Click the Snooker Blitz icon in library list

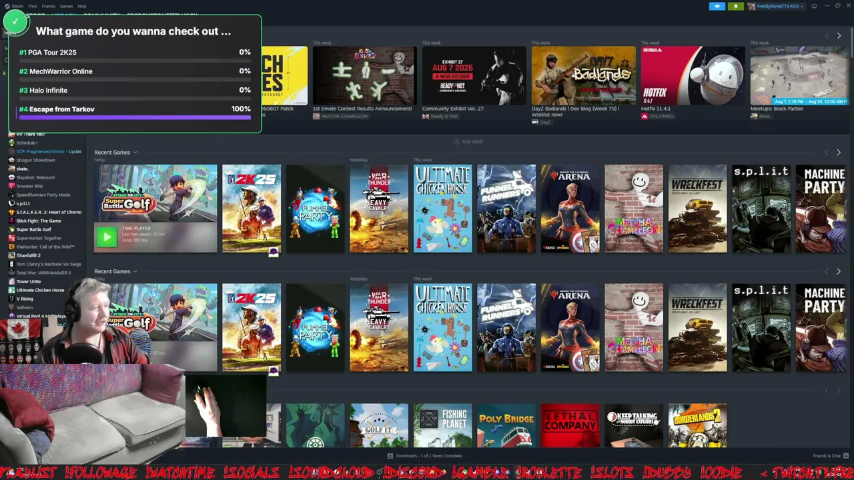tap(11, 186)
